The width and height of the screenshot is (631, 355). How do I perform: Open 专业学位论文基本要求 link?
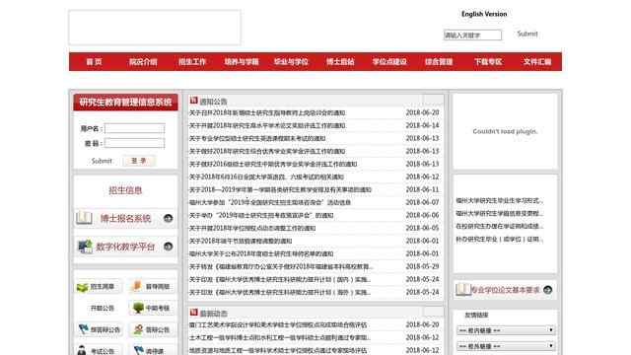[505, 290]
